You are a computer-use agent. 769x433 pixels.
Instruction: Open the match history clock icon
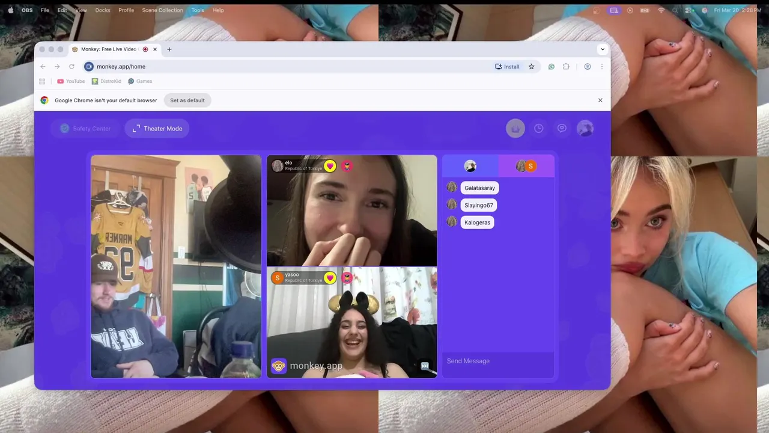click(x=539, y=128)
